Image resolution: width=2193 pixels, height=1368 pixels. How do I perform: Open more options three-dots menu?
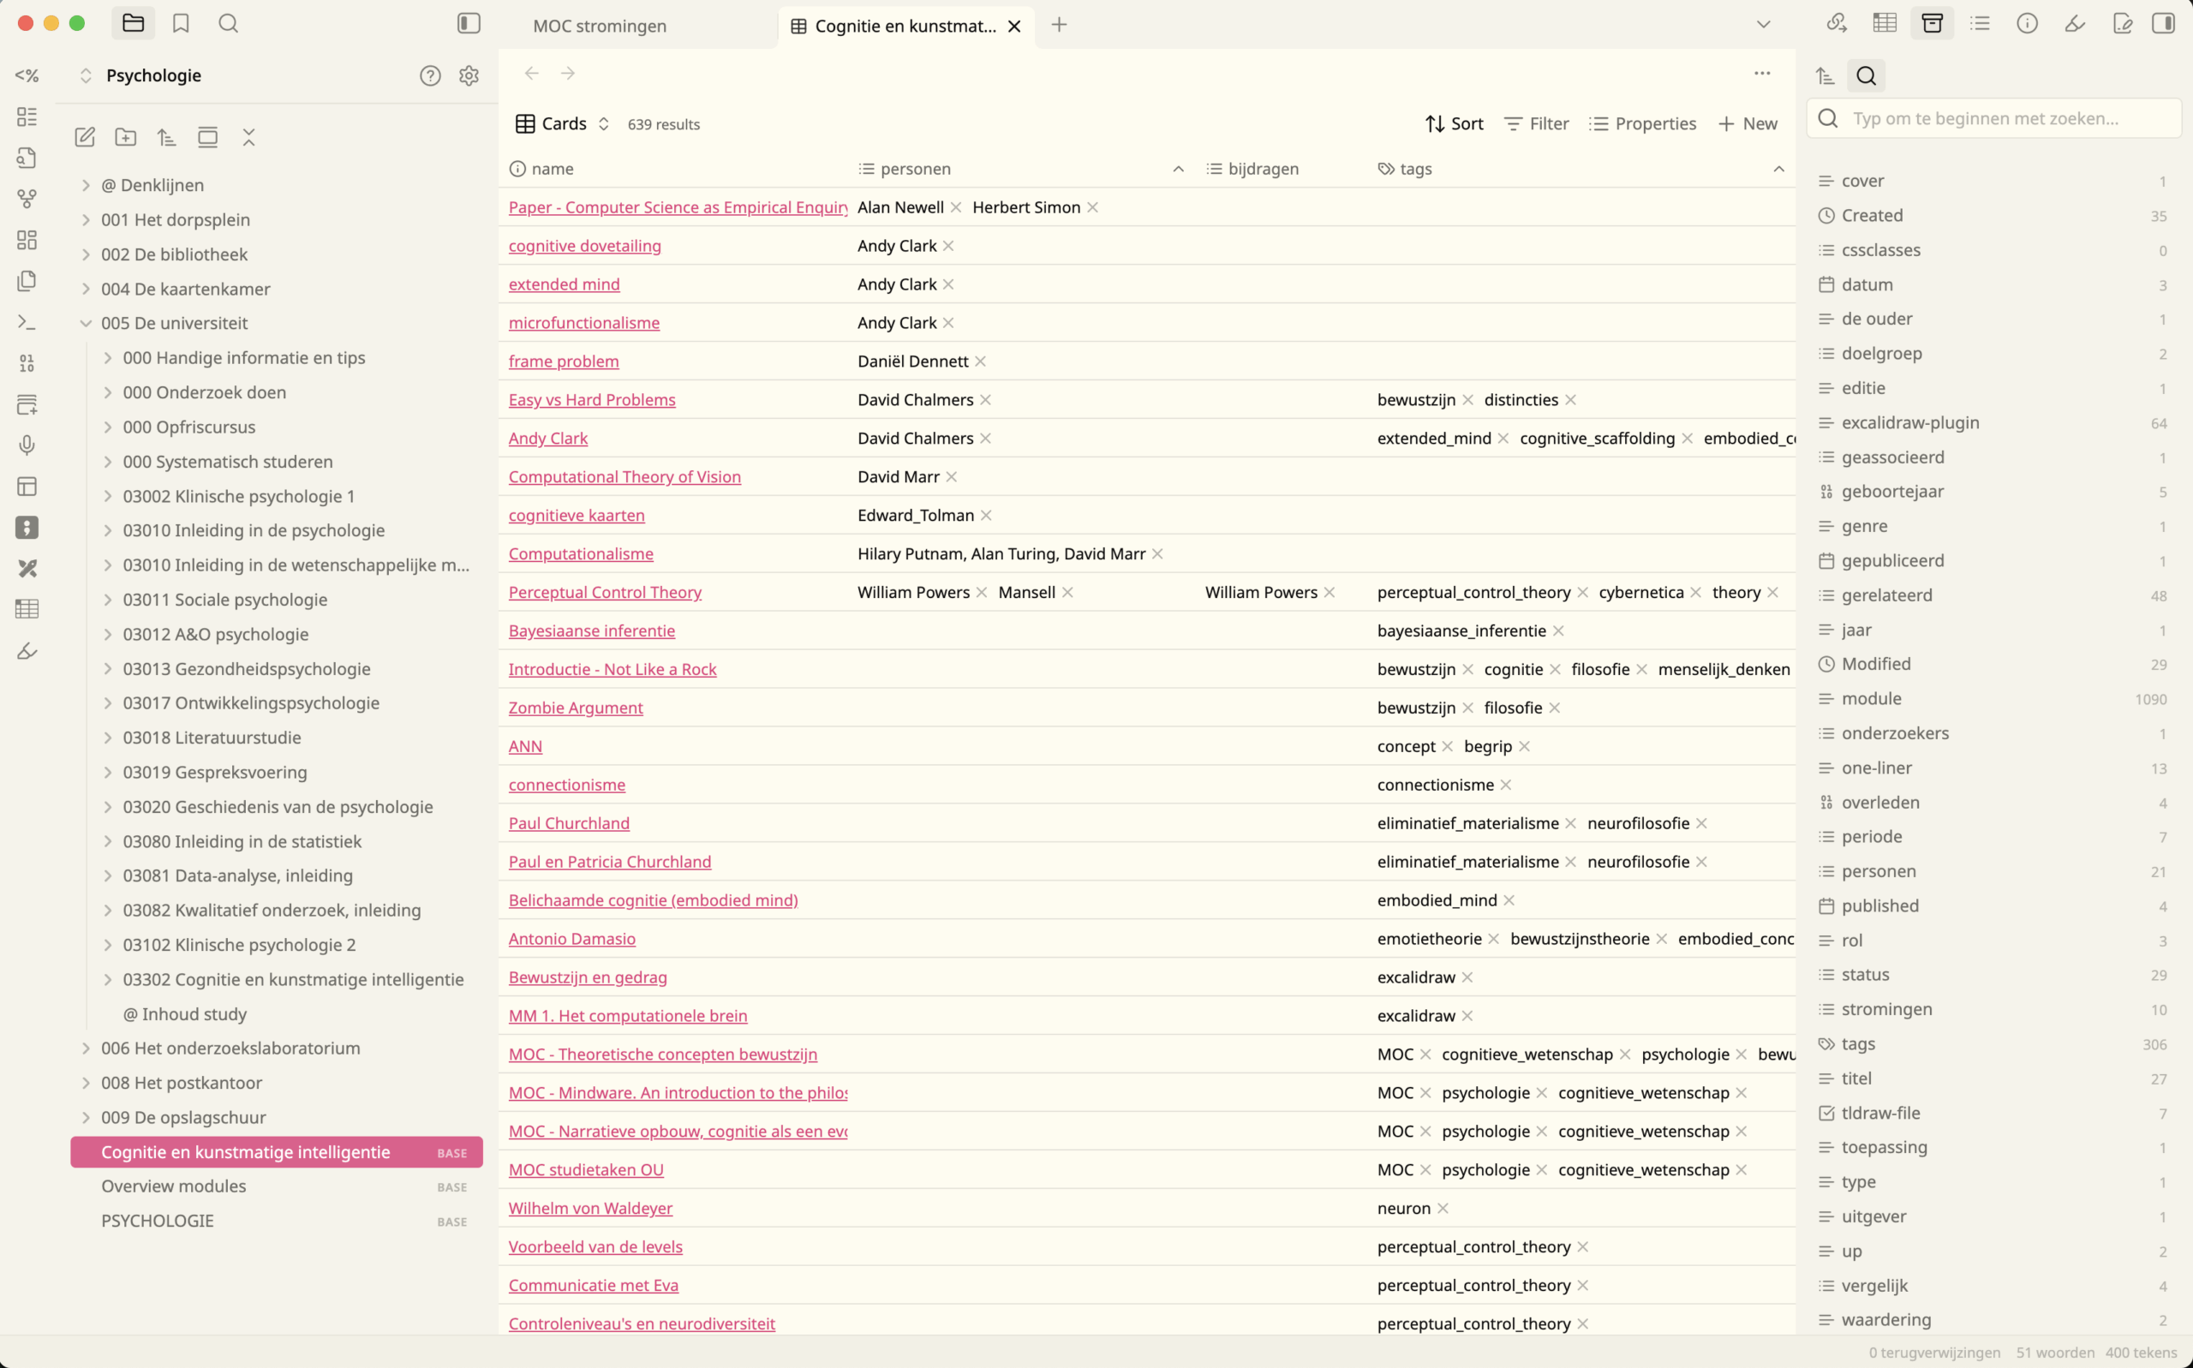coord(1762,74)
